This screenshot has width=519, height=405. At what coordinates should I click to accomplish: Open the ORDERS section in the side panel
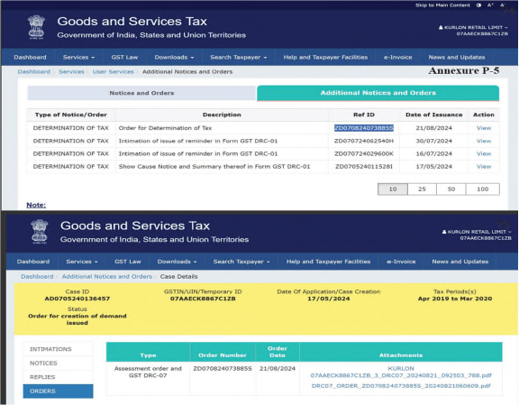pyautogui.click(x=58, y=391)
